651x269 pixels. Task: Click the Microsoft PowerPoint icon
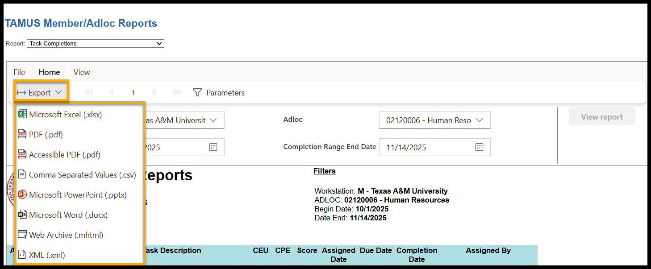pyautogui.click(x=22, y=195)
